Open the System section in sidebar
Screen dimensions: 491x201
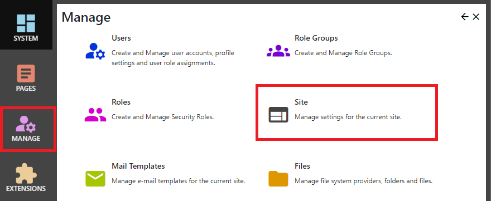pyautogui.click(x=26, y=25)
